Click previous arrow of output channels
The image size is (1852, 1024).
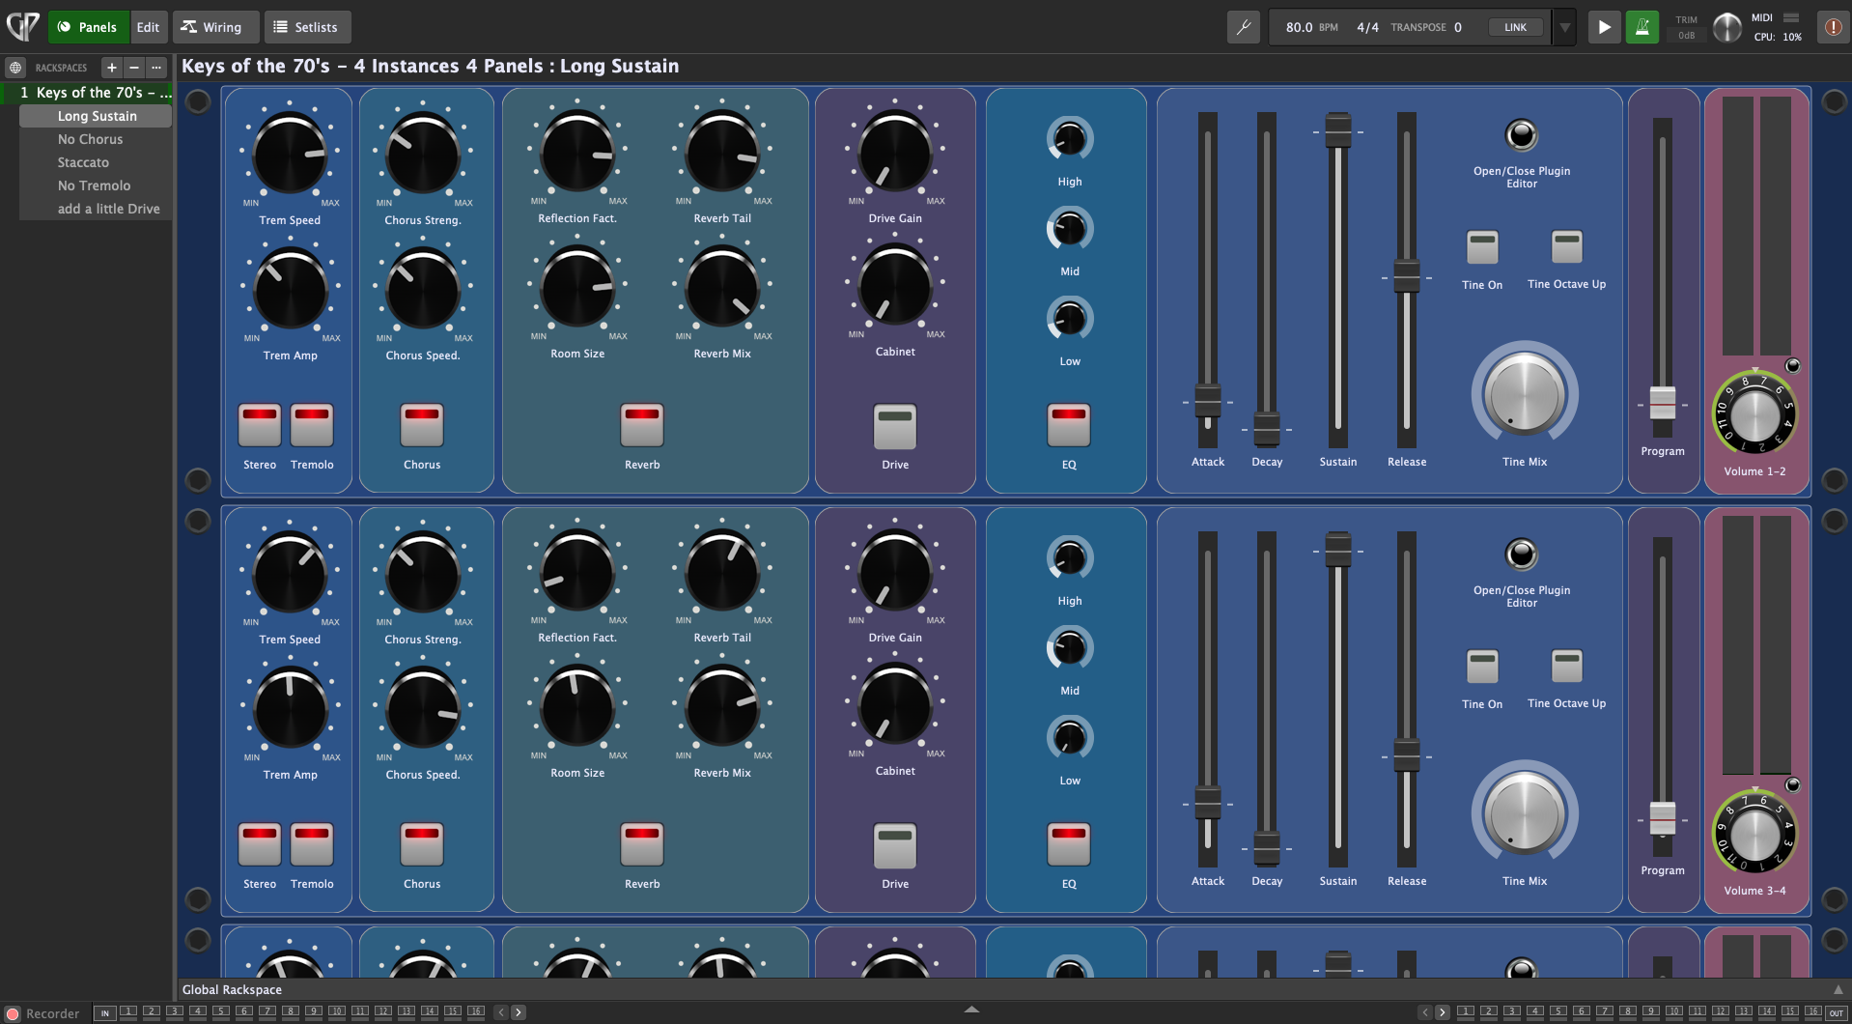(1424, 1012)
